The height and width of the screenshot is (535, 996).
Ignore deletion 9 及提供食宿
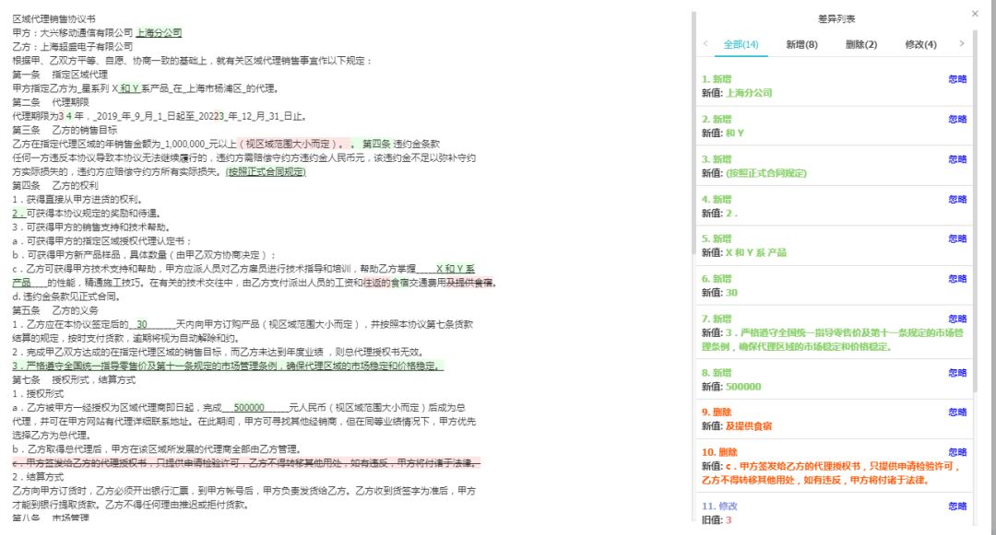(x=957, y=412)
